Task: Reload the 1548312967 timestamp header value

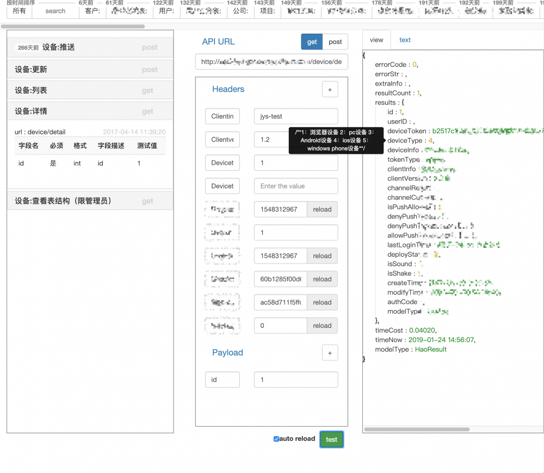Action: tap(322, 209)
